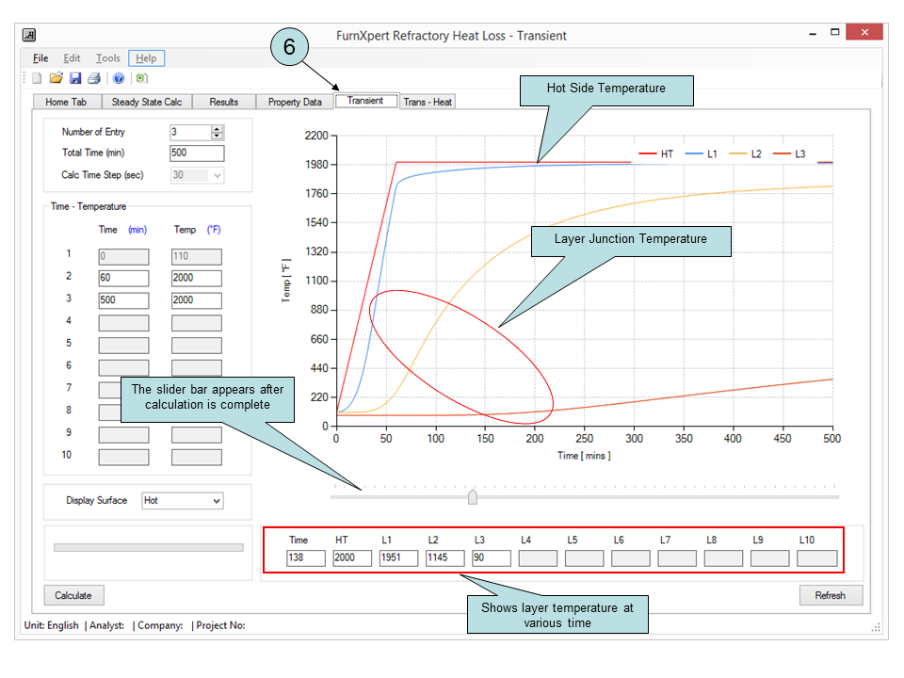Close the FurnXpert window
Image resolution: width=904 pixels, height=678 pixels.
click(x=864, y=32)
